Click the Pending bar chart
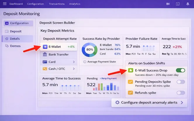The width and height of the screenshot is (194, 121). tap(106, 87)
